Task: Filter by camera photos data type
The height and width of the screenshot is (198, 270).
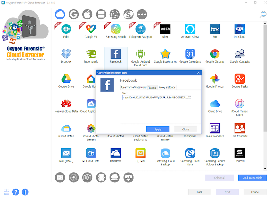Action: click(87, 178)
